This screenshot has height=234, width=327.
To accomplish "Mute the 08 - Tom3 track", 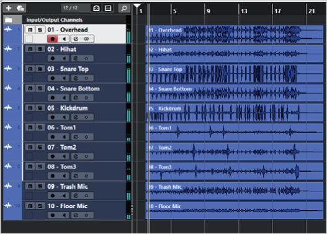I will pos(30,167).
